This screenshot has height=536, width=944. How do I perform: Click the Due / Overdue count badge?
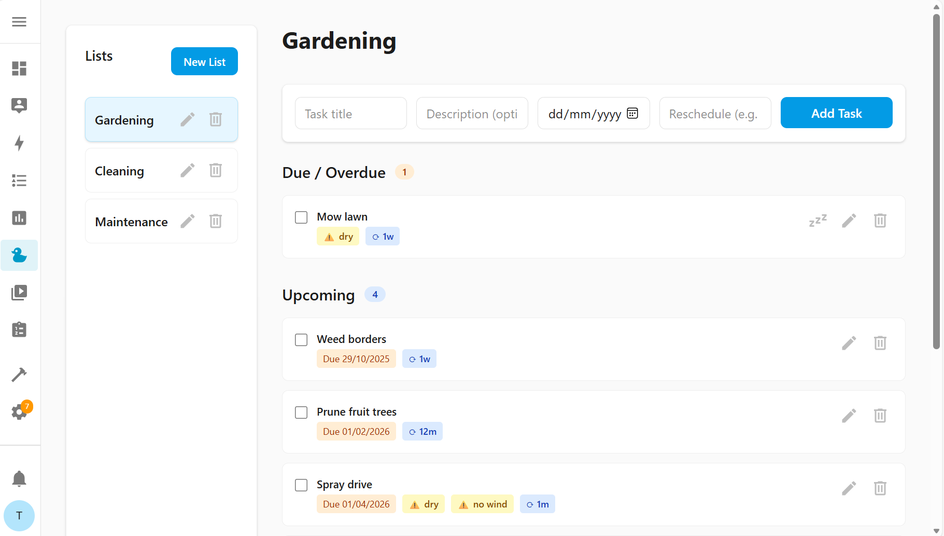click(404, 172)
